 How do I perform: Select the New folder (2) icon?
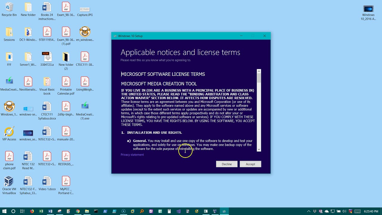click(66, 61)
